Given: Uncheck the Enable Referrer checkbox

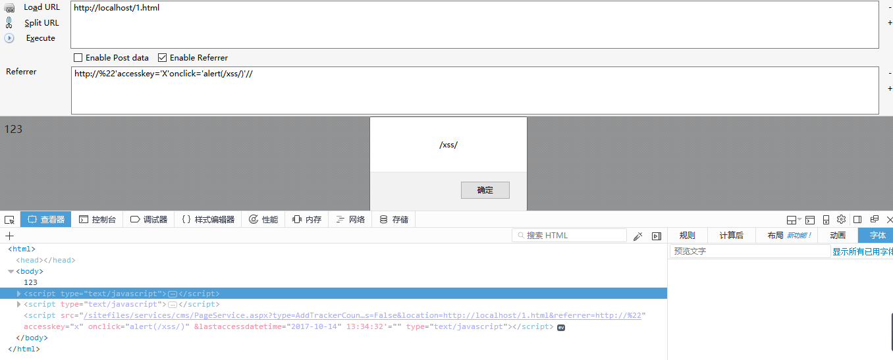Looking at the screenshot, I should [x=163, y=58].
